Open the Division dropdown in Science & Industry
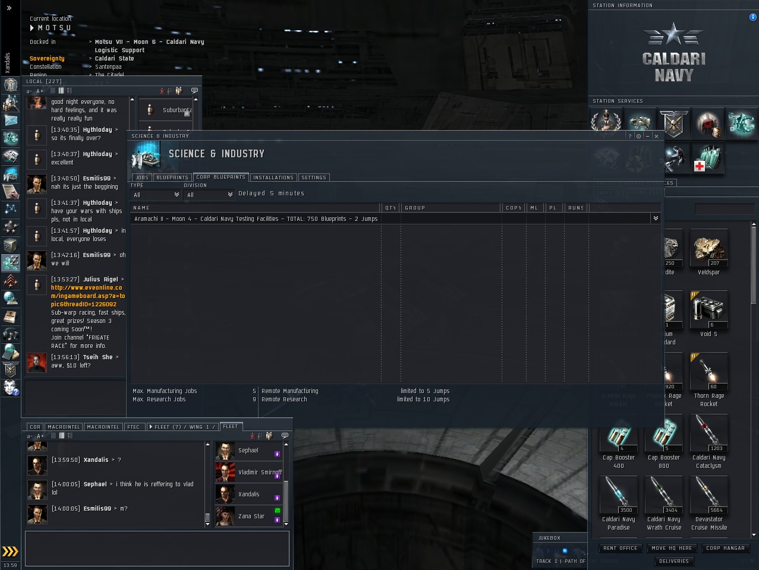The image size is (759, 570). [209, 195]
